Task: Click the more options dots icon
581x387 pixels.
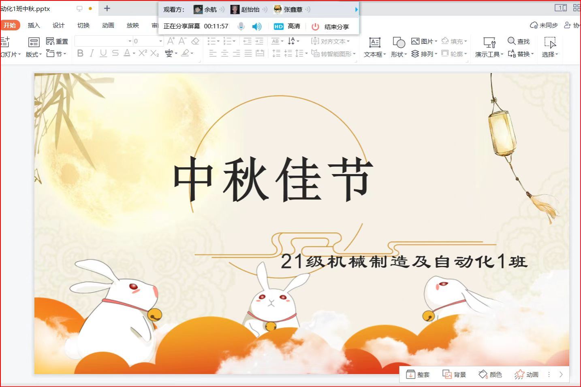Action: point(549,374)
